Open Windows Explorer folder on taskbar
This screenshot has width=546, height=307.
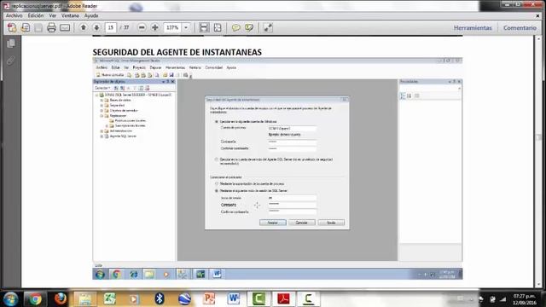click(x=85, y=299)
